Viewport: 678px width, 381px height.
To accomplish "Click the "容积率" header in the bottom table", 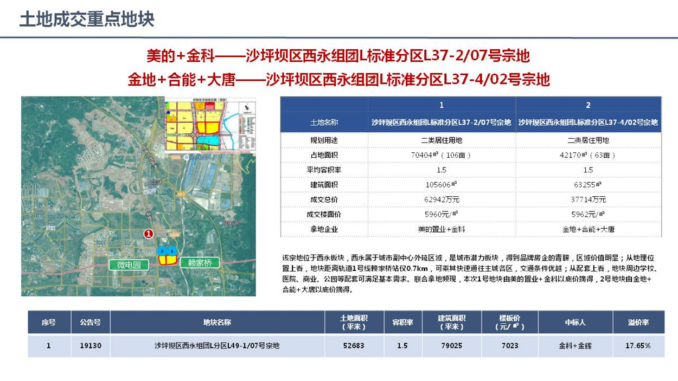I will pos(402,322).
